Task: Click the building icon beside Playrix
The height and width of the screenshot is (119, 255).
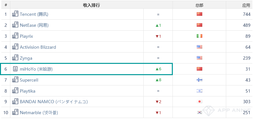Action: tap(15, 36)
